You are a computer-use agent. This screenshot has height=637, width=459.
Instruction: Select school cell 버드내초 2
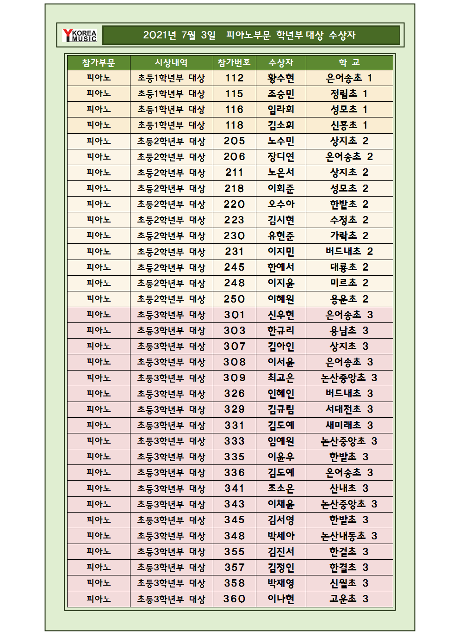(349, 252)
